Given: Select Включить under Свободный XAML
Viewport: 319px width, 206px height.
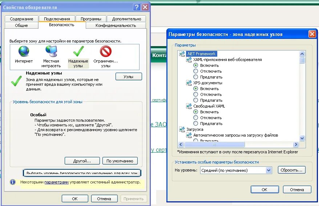Looking at the screenshot, I should point(195,112).
